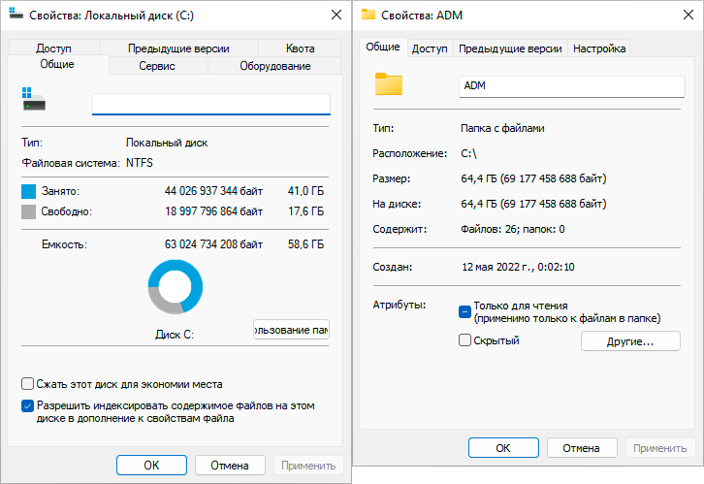Click the ADM title bar folder icon
Screen dimensions: 704x484
pyautogui.click(x=368, y=15)
